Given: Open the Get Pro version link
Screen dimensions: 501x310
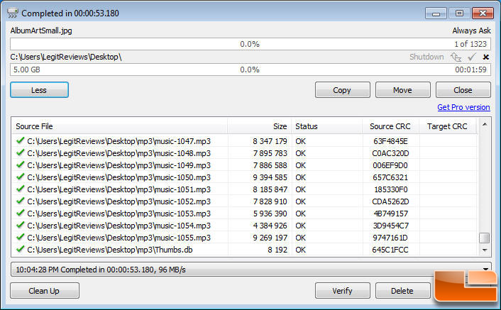Looking at the screenshot, I should pyautogui.click(x=463, y=107).
